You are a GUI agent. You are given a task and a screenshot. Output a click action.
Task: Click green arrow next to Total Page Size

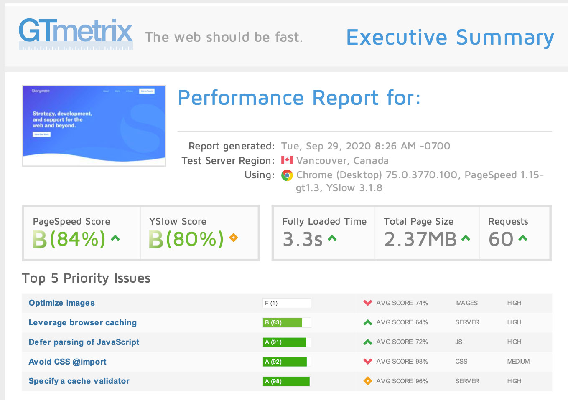tap(466, 238)
